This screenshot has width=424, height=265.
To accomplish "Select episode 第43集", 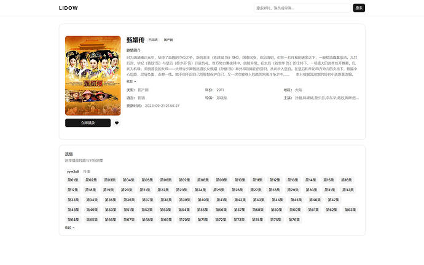I will pos(259,200).
